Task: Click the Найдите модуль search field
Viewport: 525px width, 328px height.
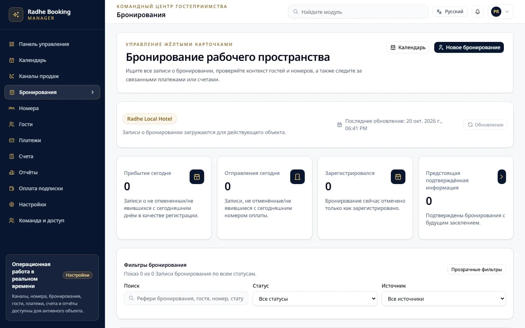Action: (358, 12)
